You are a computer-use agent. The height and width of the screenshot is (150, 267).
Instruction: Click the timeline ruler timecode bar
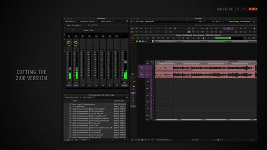click(x=206, y=41)
